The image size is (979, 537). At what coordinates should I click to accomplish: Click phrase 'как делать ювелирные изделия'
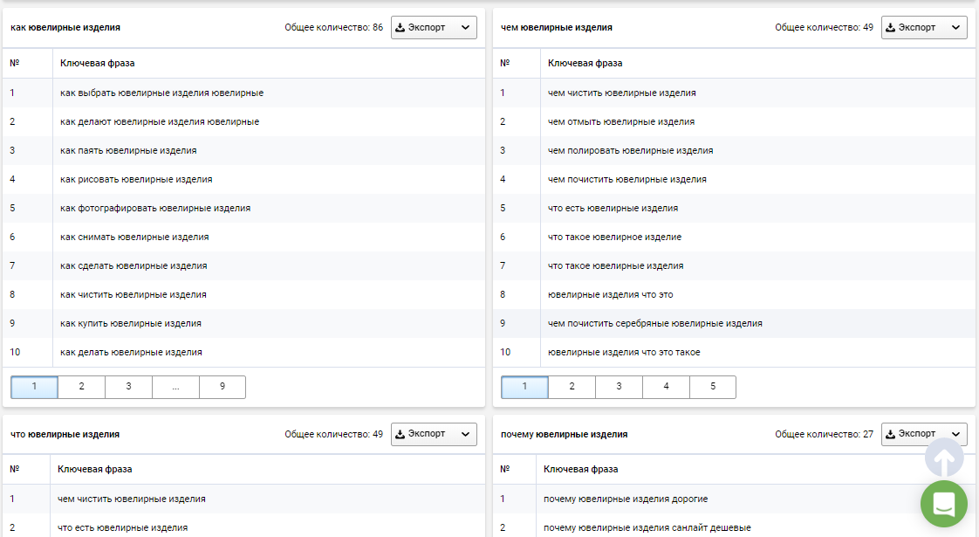tap(131, 352)
